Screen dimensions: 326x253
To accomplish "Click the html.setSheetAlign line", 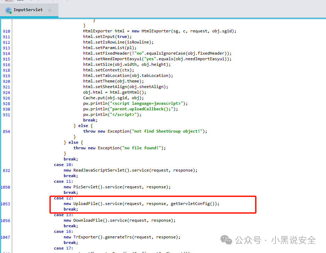I will tap(126, 87).
